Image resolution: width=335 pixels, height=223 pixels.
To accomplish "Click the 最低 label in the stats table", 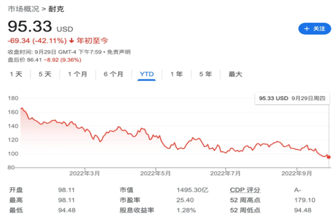I will click(x=16, y=210).
